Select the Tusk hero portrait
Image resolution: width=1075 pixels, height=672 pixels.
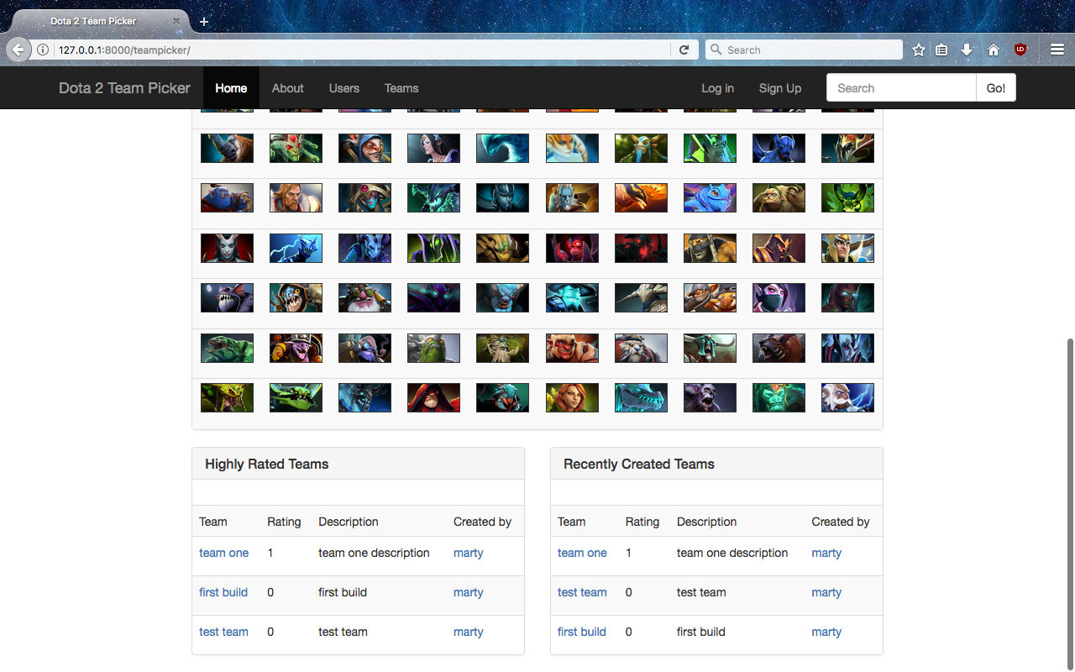[641, 348]
